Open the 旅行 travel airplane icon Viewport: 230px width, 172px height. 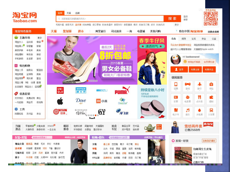(200, 86)
